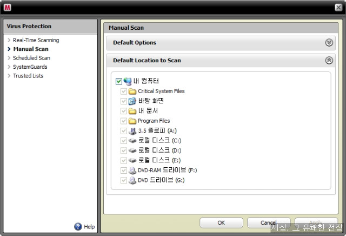The height and width of the screenshot is (236, 346).
Task: Uncheck the 내 컴퓨터 checkbox
Action: click(119, 81)
